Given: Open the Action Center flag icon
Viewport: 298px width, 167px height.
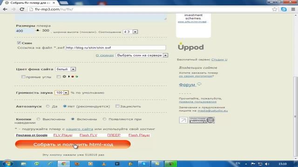Looking at the screenshot, I should tap(253, 164).
